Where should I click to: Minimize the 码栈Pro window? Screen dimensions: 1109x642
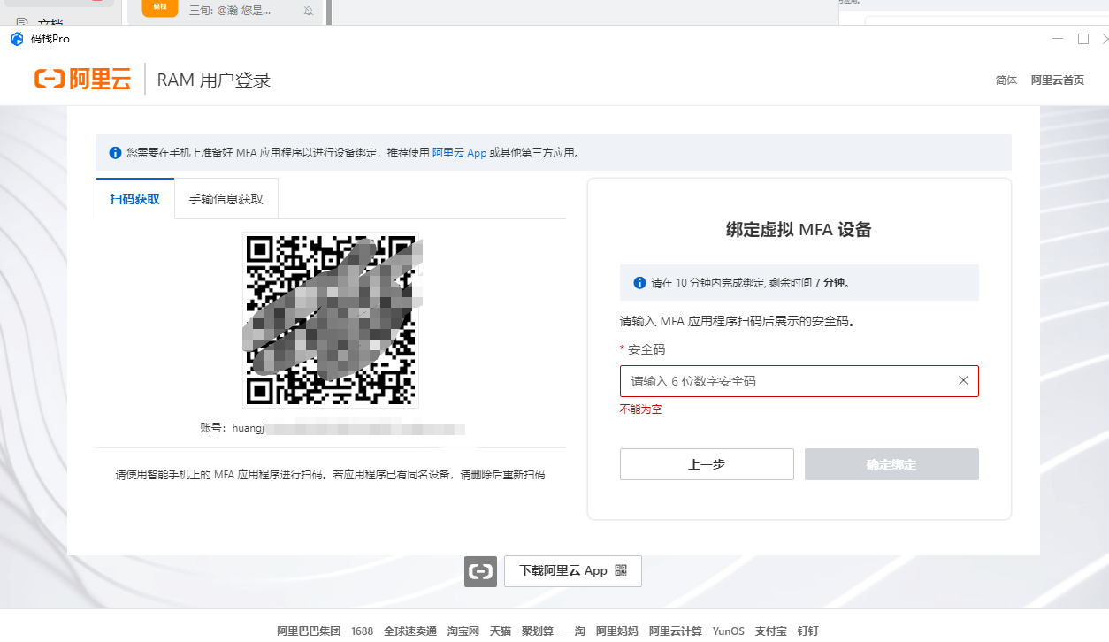tap(1058, 39)
